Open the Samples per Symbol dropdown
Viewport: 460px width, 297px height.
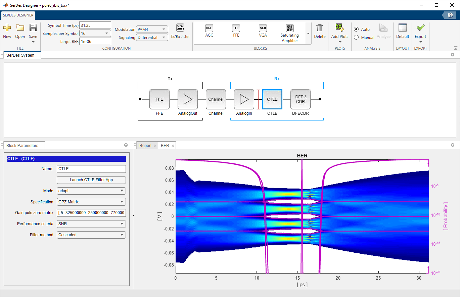point(95,33)
